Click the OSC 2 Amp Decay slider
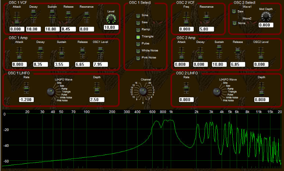The height and width of the screenshot is (171, 284). [x=200, y=53]
